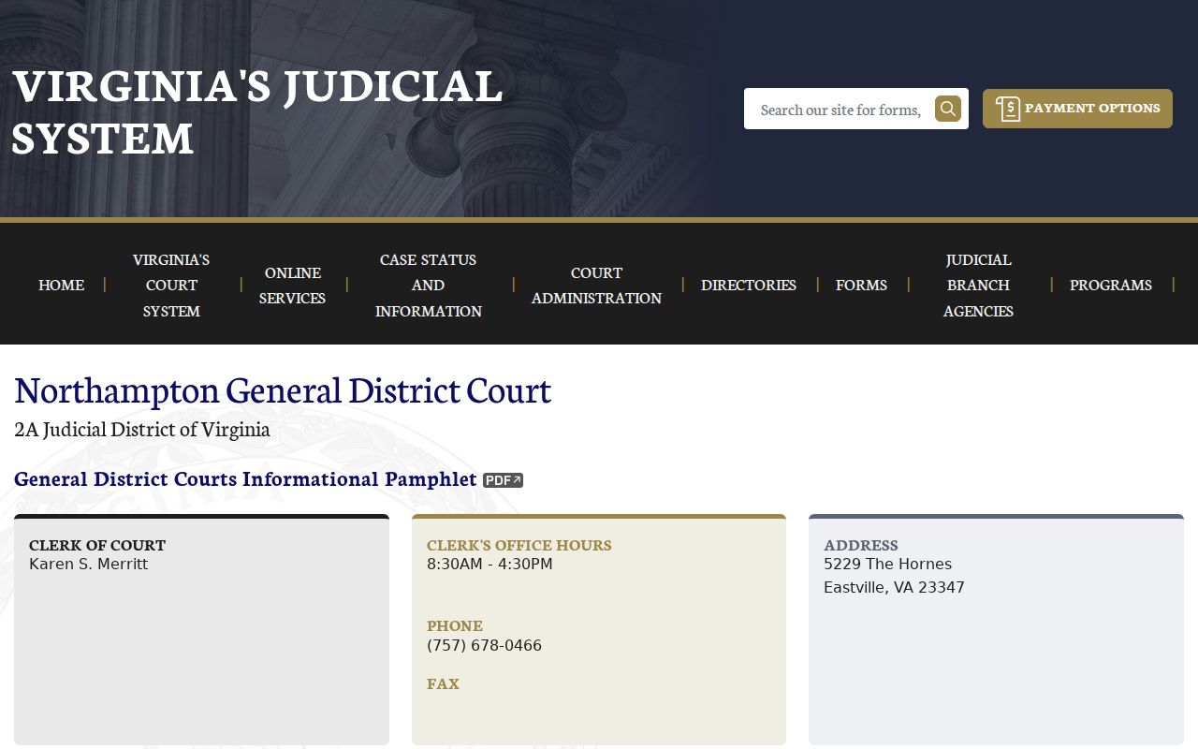1198x749 pixels.
Task: Click the clerk name Karen S. Merritt
Action: [x=89, y=565]
